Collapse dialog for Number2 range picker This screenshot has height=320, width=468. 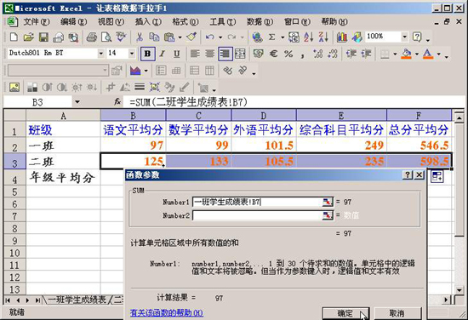point(328,215)
